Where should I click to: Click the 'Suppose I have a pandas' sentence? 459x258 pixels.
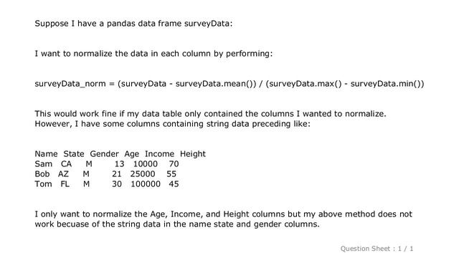(133, 24)
